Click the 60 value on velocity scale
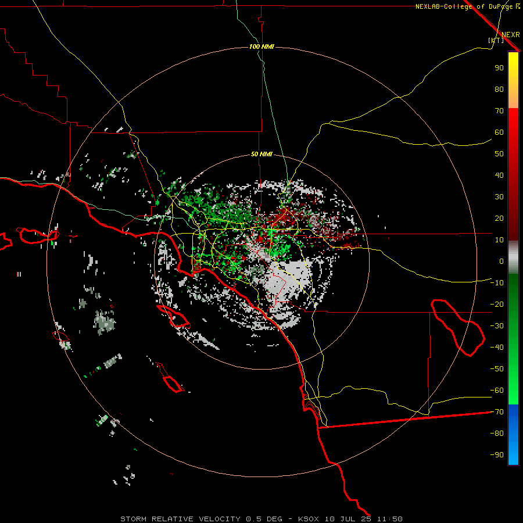The height and width of the screenshot is (523, 523). click(499, 132)
